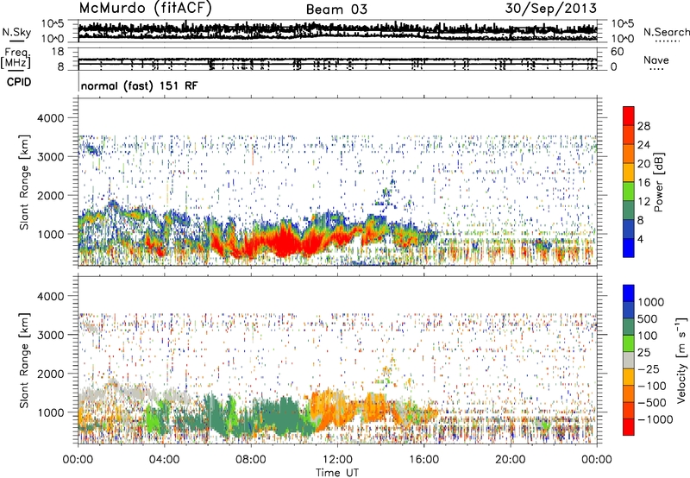Click the 'Velocity [m s-1]' color bar label
Viewport: 690px width, 478px height.
point(681,360)
